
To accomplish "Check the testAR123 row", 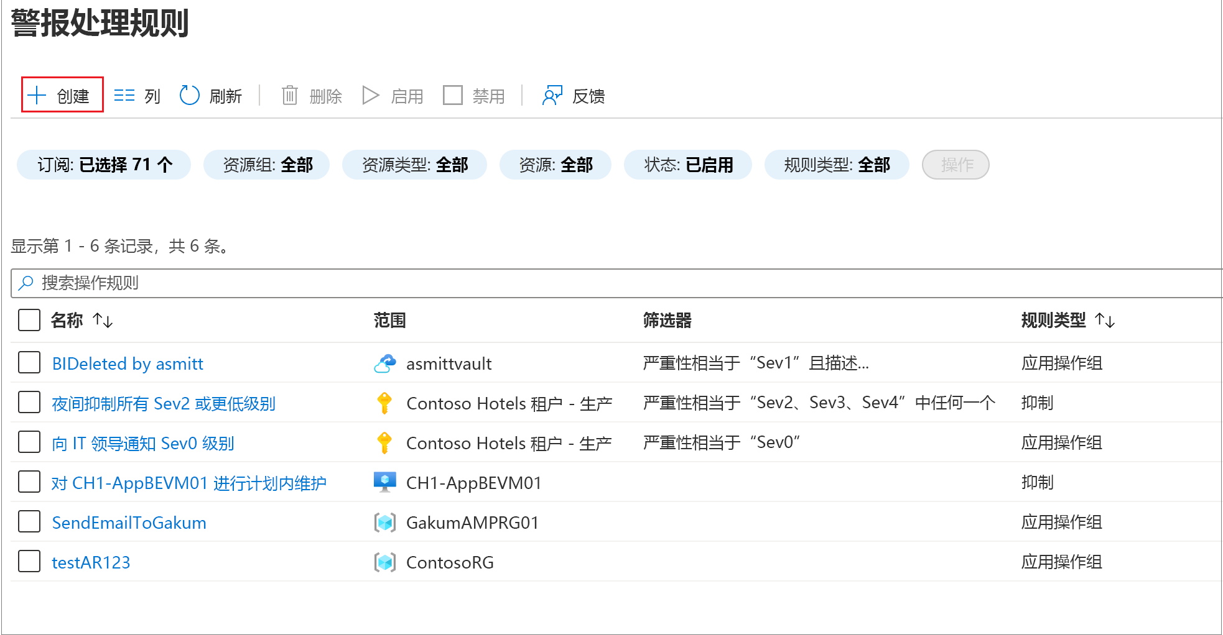I will 29,561.
